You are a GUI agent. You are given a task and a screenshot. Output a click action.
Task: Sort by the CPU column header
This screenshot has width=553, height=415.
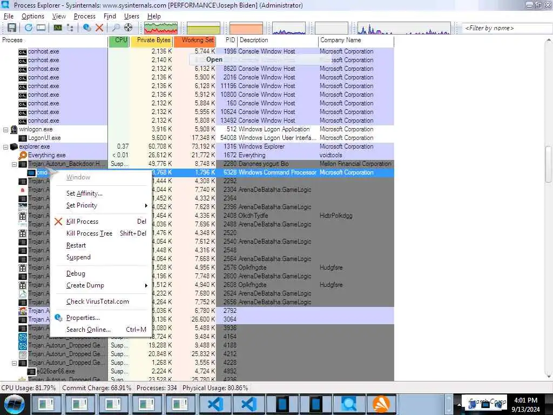coord(119,40)
